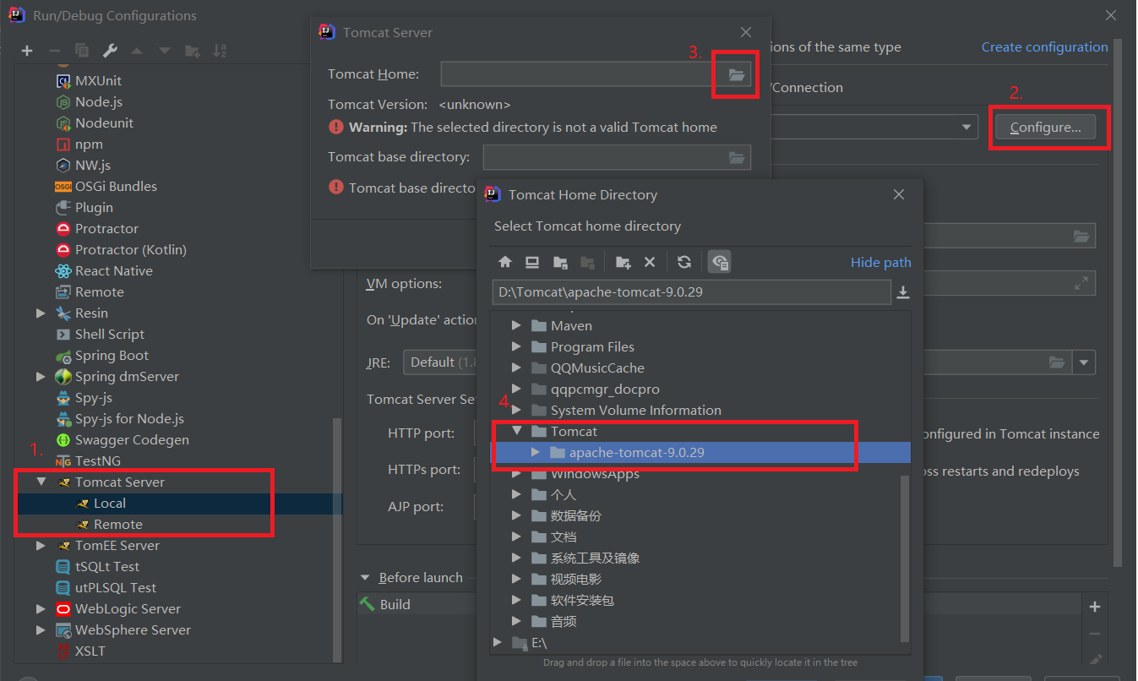This screenshot has width=1138, height=681.
Task: Click the Configure... button
Action: [x=1045, y=128]
